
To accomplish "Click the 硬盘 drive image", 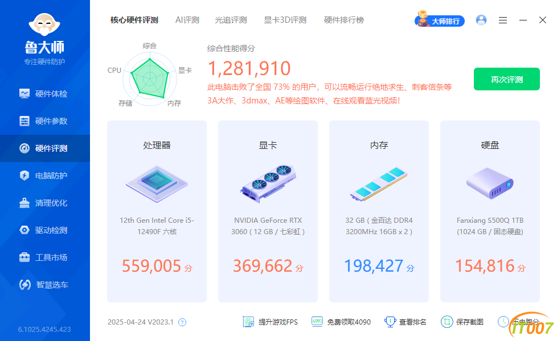I will point(490,183).
